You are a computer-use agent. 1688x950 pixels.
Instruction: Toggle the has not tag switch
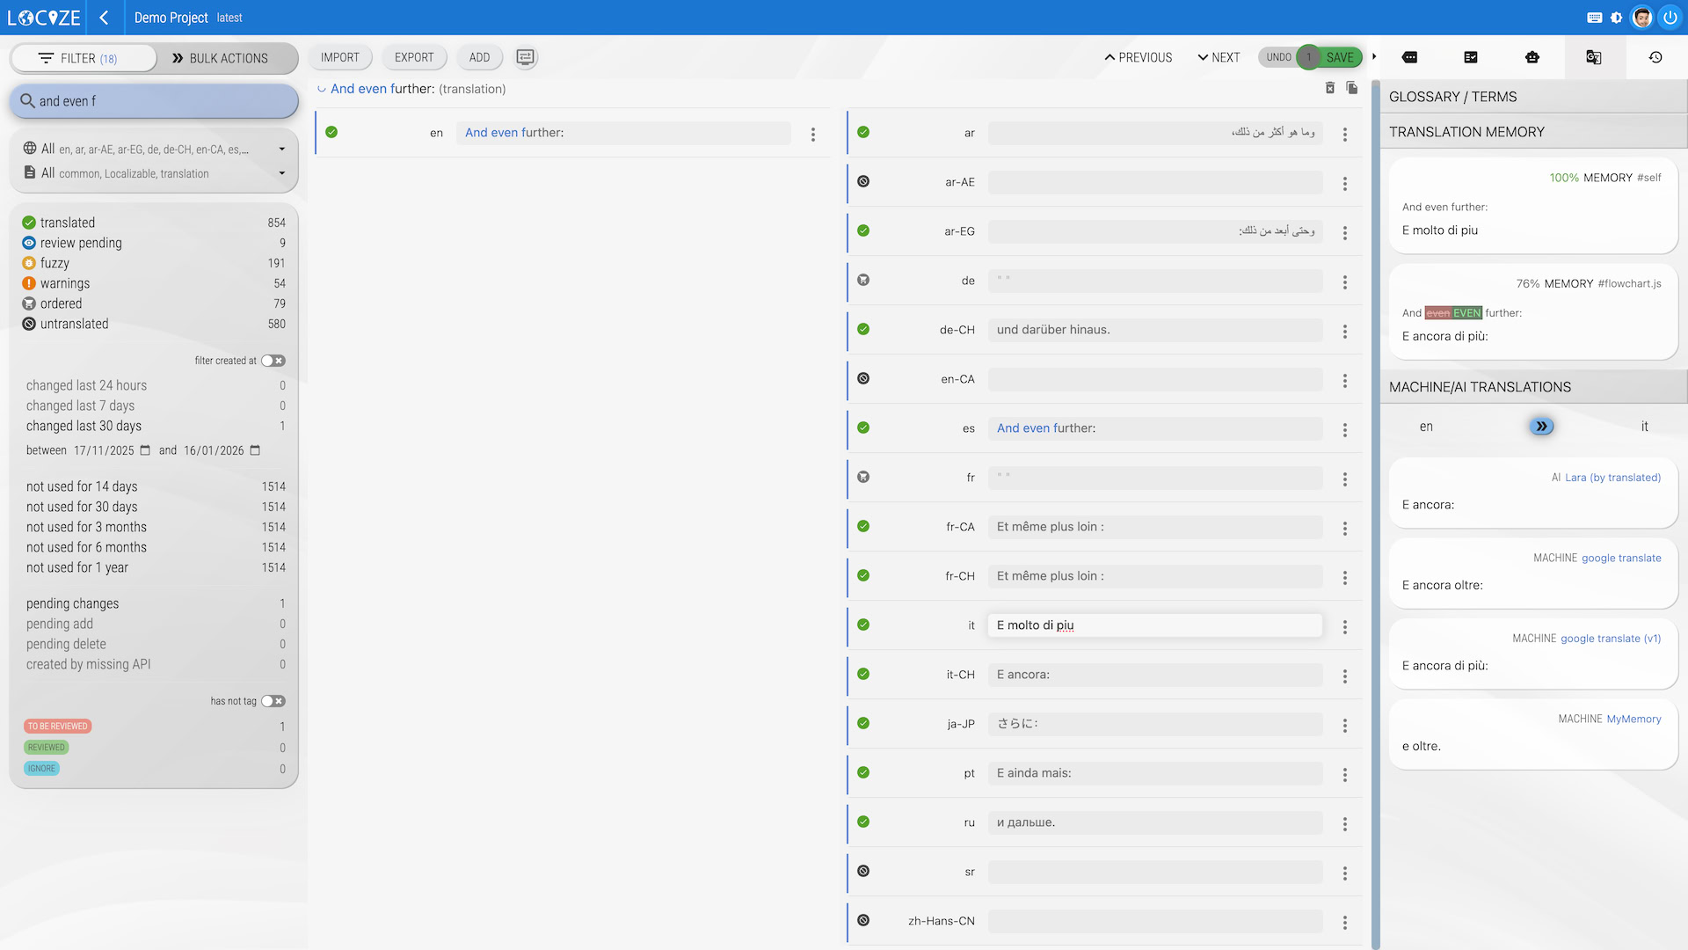pos(273,701)
